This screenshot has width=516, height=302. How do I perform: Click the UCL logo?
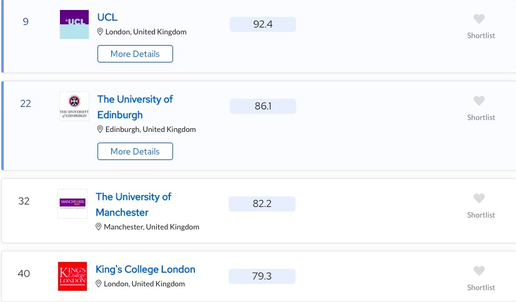click(74, 24)
